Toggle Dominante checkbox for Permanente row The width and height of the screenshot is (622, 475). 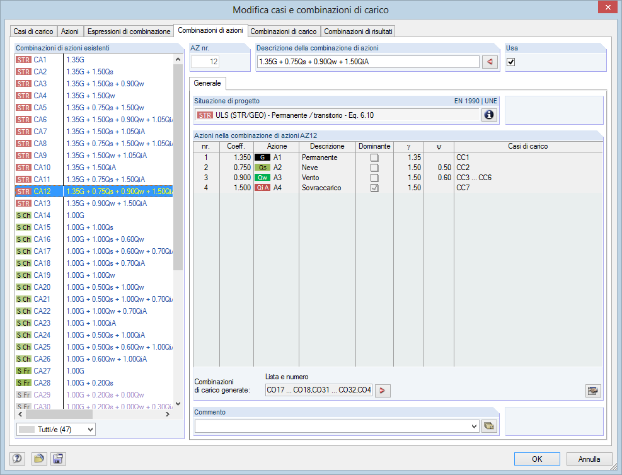coord(374,157)
